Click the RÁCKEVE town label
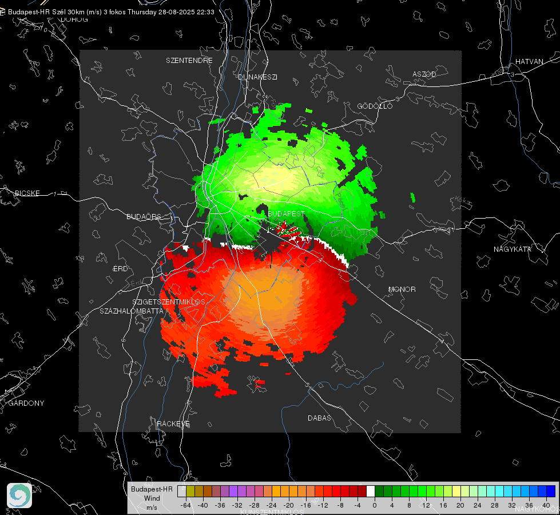This screenshot has width=560, height=515. point(173,423)
